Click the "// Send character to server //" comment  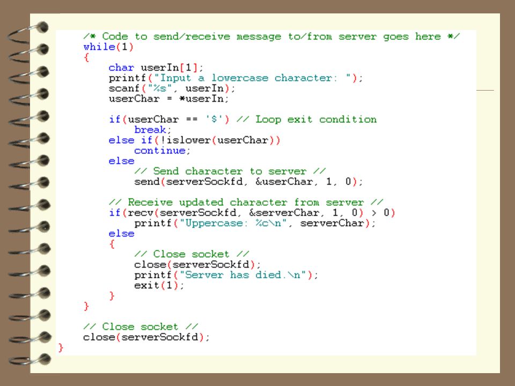tap(230, 171)
